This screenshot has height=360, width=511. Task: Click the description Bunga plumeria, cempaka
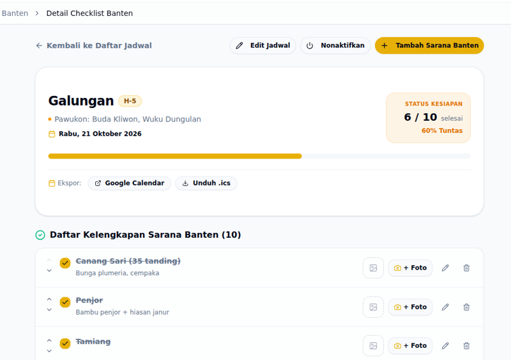(118, 273)
